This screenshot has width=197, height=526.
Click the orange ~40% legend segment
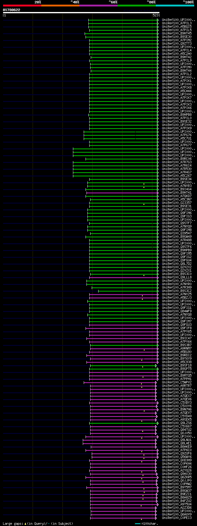(60, 6)
